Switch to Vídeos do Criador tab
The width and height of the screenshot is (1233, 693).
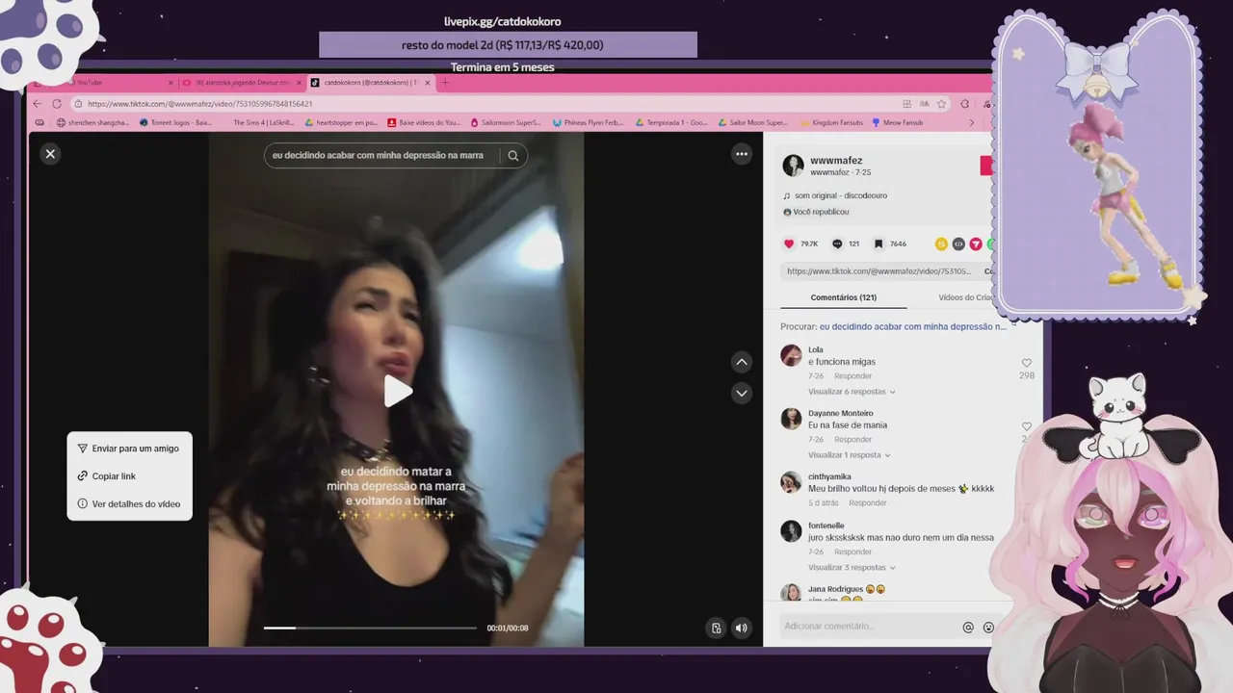(x=966, y=297)
